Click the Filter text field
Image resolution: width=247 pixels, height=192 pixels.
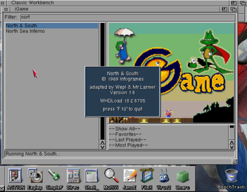(x=127, y=17)
